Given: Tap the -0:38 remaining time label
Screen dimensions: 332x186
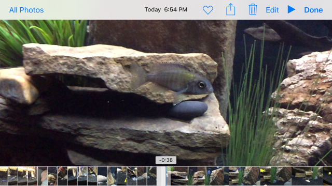Looking at the screenshot, I should pyautogui.click(x=166, y=160).
